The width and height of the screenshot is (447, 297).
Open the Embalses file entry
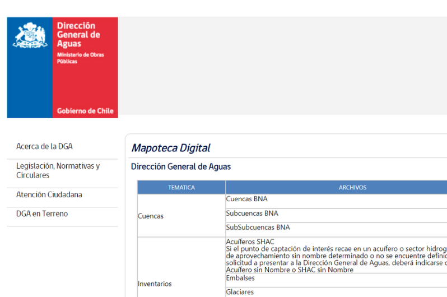click(x=240, y=278)
